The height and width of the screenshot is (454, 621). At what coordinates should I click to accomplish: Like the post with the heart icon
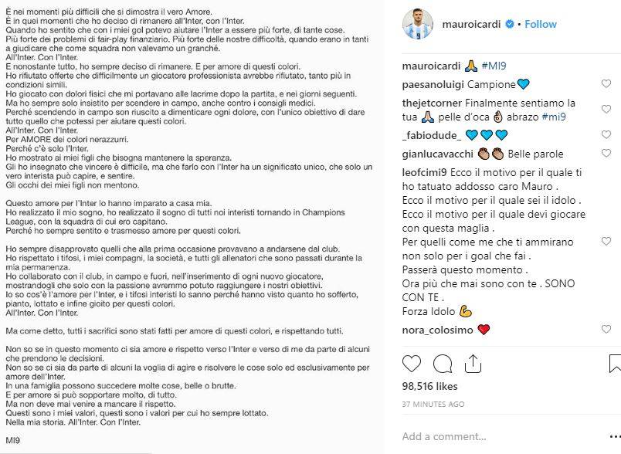[412, 363]
